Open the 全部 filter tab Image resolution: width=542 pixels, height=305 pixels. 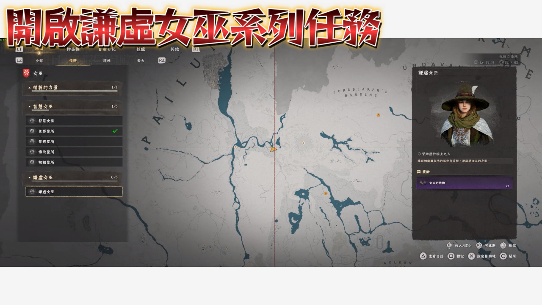coord(39,61)
